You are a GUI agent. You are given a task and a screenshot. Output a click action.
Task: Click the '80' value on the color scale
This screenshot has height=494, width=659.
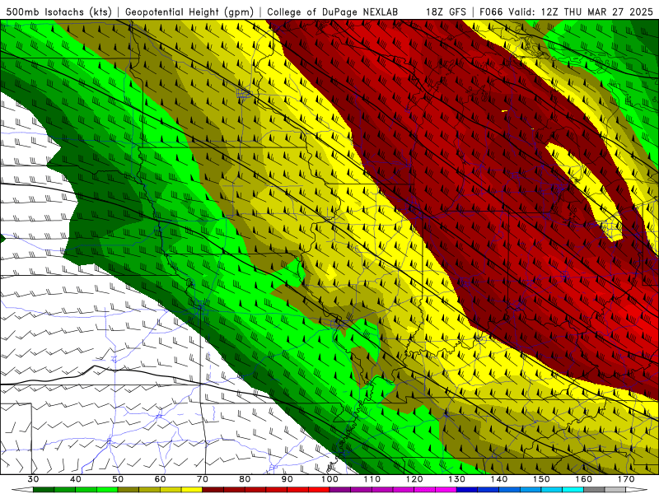pyautogui.click(x=245, y=479)
